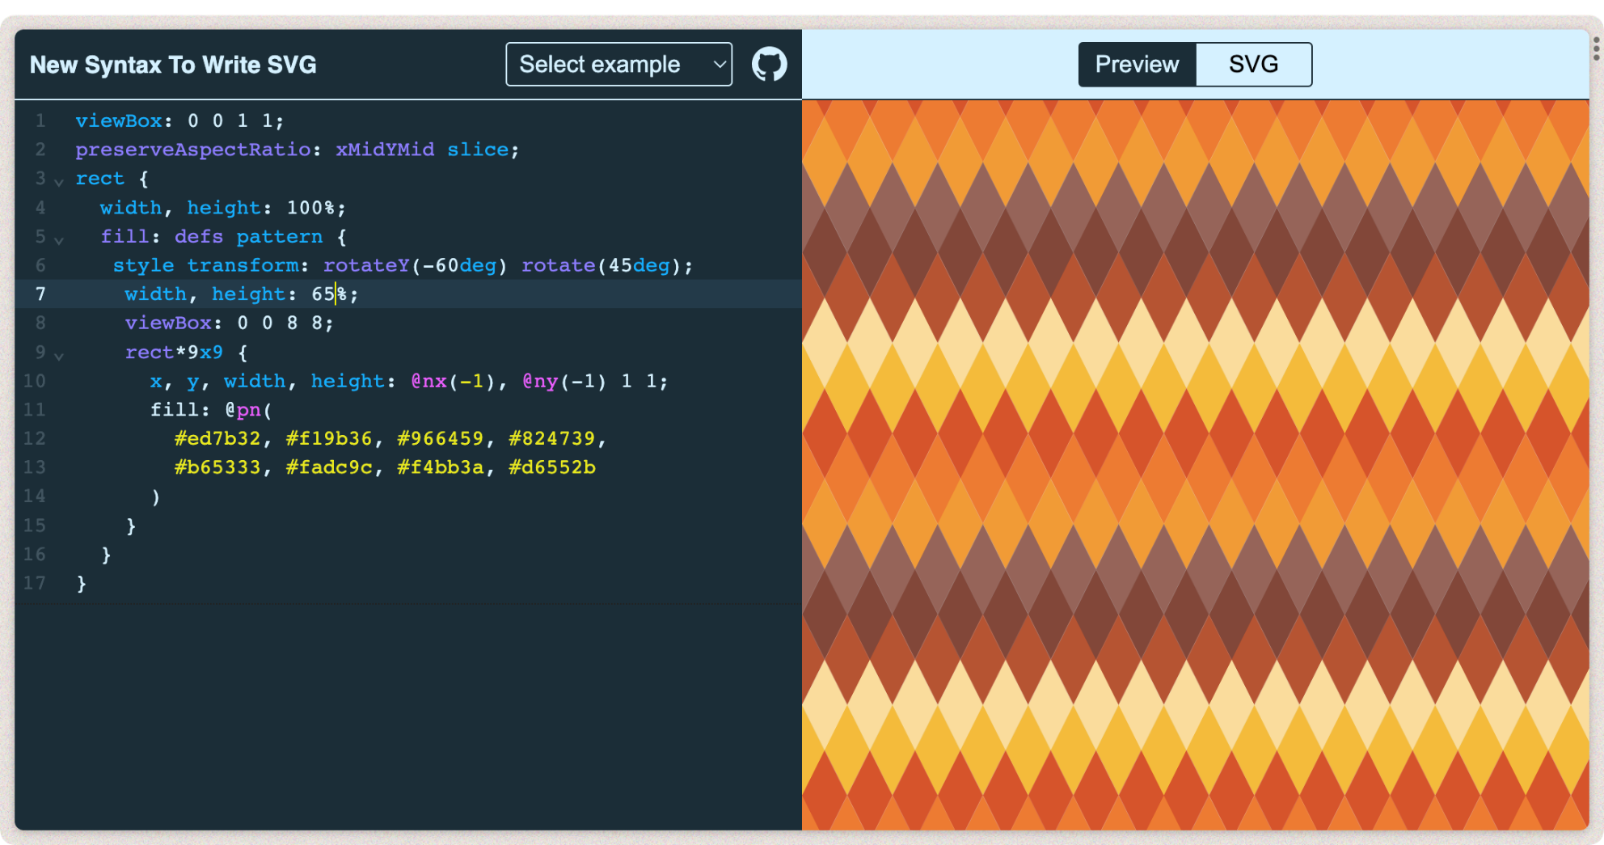Viewport: 1604px width, 845px height.
Task: Click the viewBox 0 0 8 8 line
Action: [229, 323]
